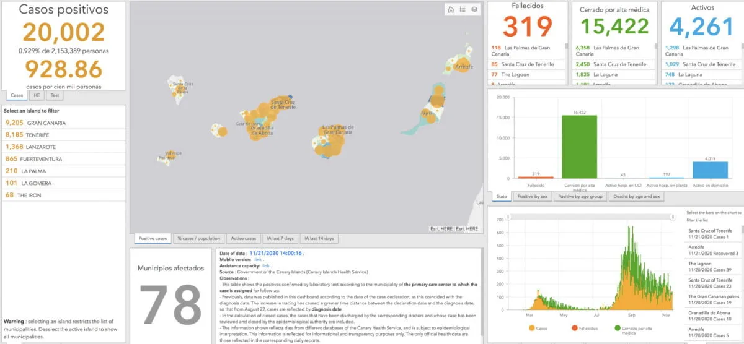The width and height of the screenshot is (744, 344).
Task: Click Valverde label on El Hierro island
Action: (x=174, y=153)
